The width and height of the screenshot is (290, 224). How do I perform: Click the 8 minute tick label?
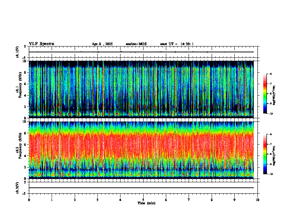click(212, 200)
